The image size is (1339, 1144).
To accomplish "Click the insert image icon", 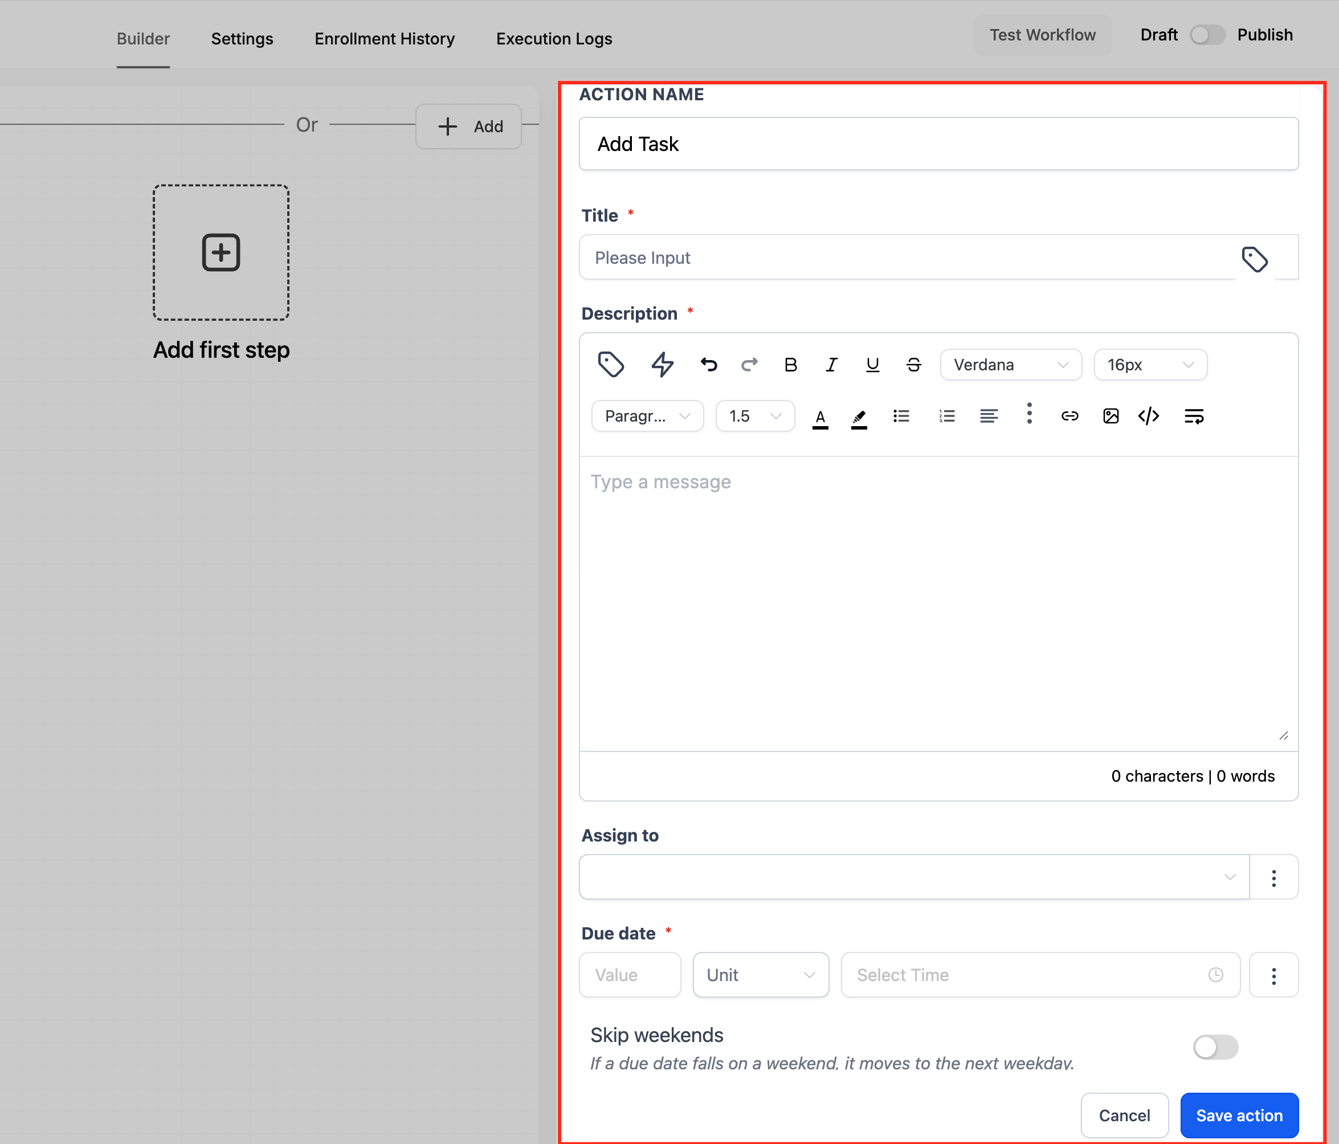I will [x=1111, y=416].
